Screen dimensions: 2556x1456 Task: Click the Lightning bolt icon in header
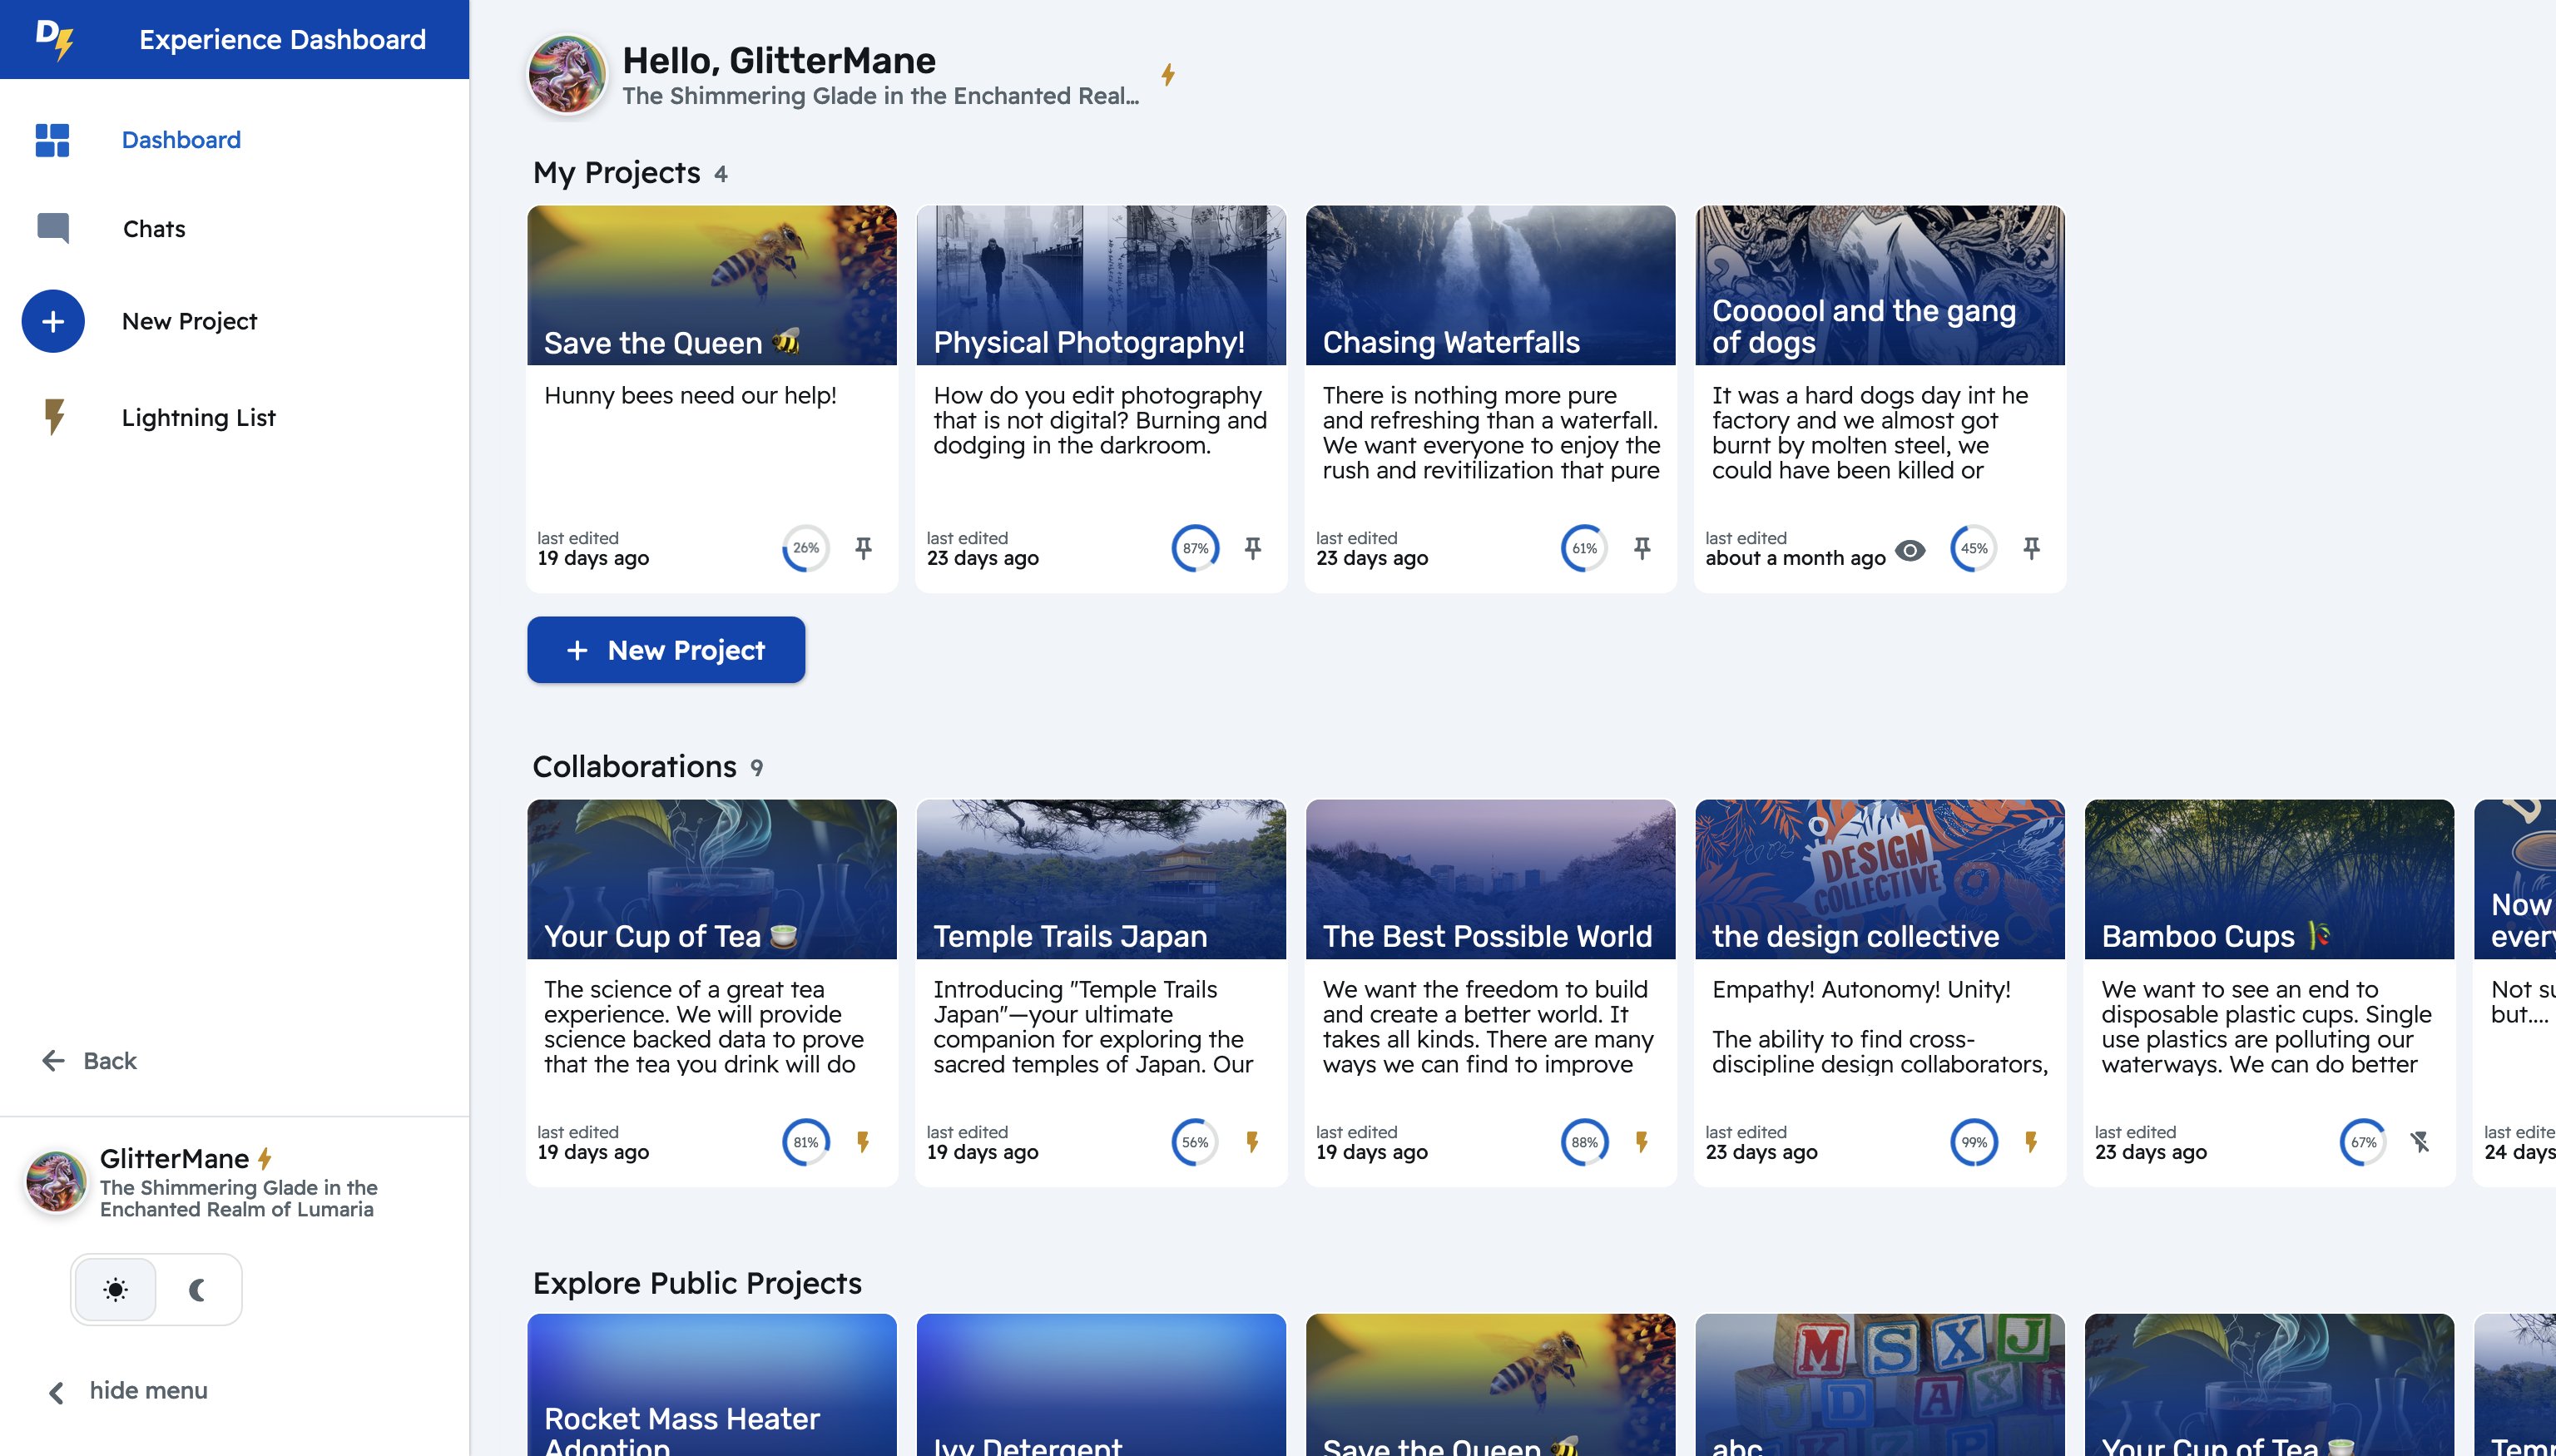1169,74
